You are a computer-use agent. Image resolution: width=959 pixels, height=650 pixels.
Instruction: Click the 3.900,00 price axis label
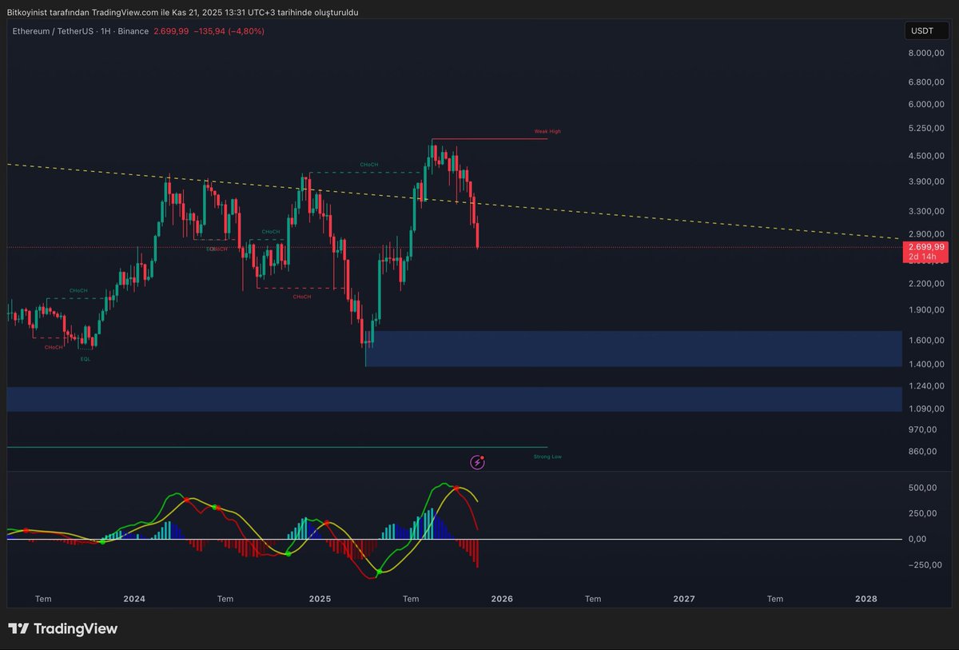pyautogui.click(x=926, y=181)
